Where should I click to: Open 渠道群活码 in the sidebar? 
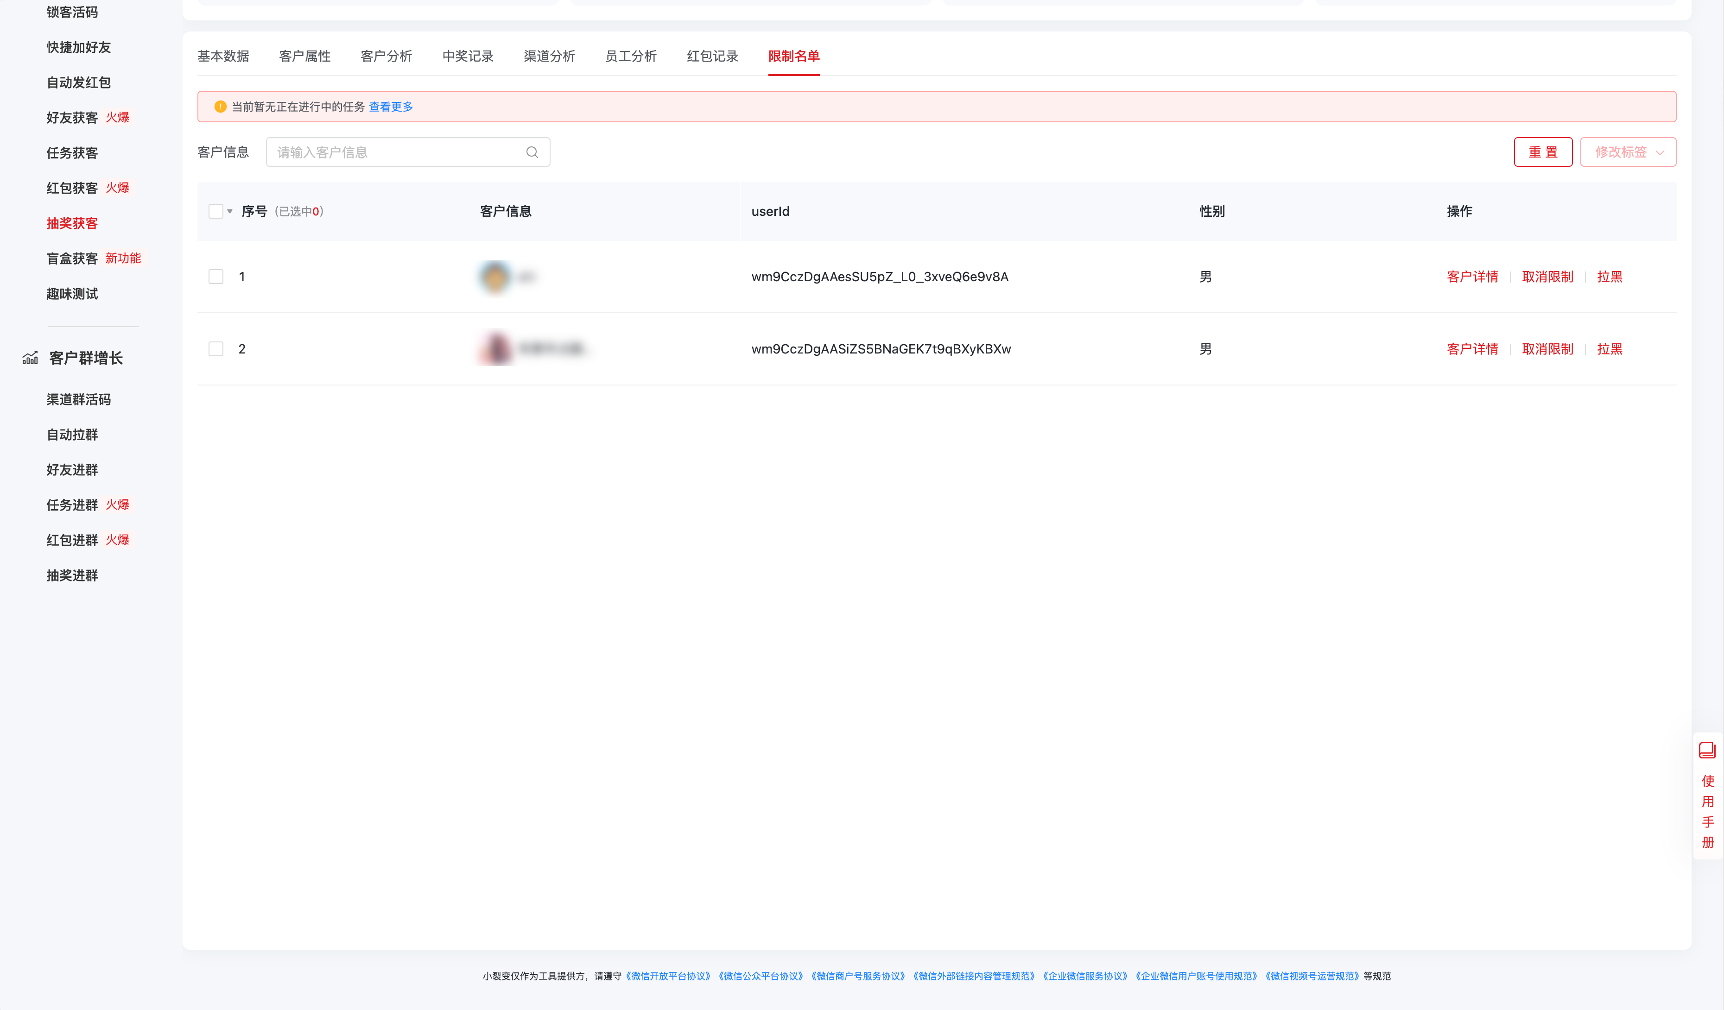coord(79,399)
